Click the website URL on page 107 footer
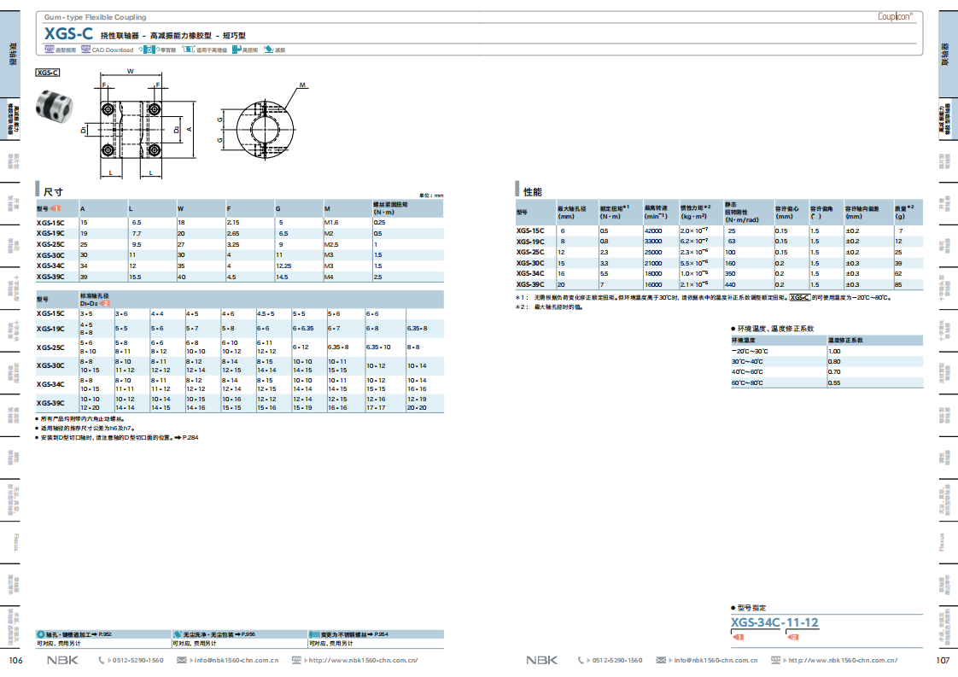The height and width of the screenshot is (677, 958). [843, 660]
